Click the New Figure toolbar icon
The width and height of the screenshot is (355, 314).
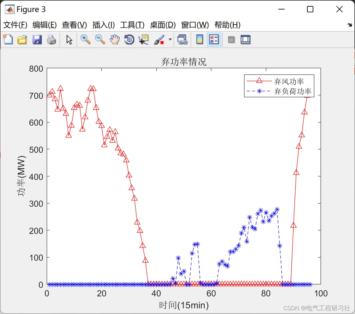(8, 39)
